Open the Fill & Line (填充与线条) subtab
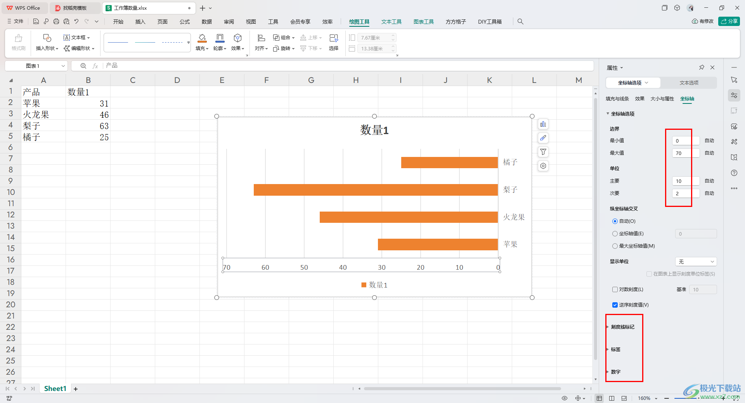The height and width of the screenshot is (403, 745). click(x=617, y=99)
